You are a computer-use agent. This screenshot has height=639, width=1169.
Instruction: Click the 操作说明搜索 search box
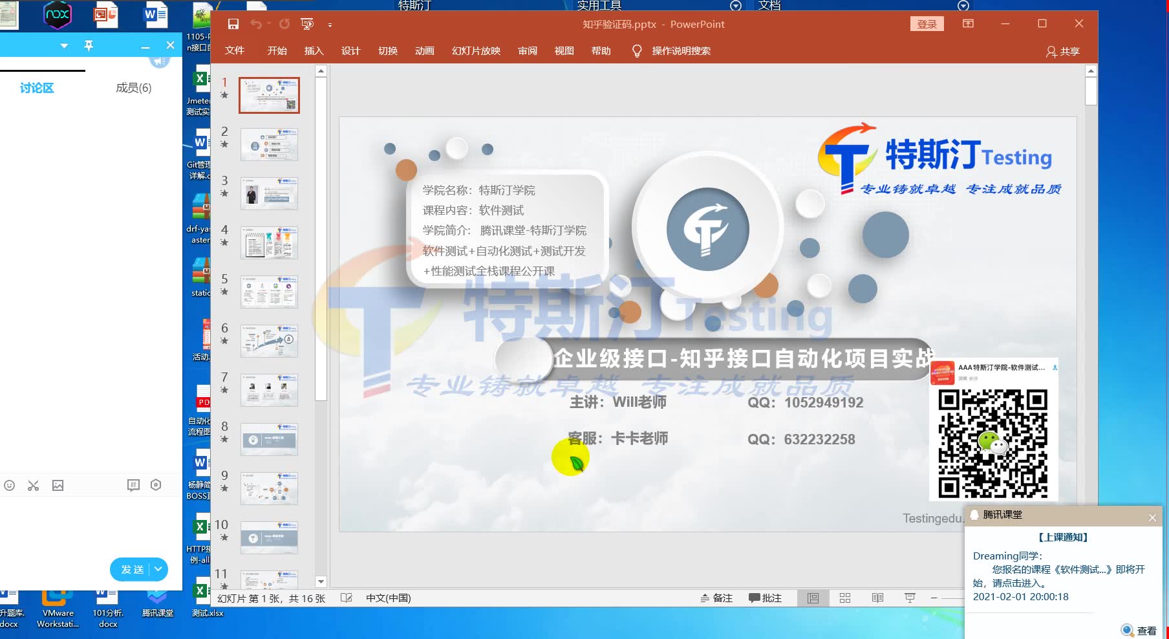point(681,50)
